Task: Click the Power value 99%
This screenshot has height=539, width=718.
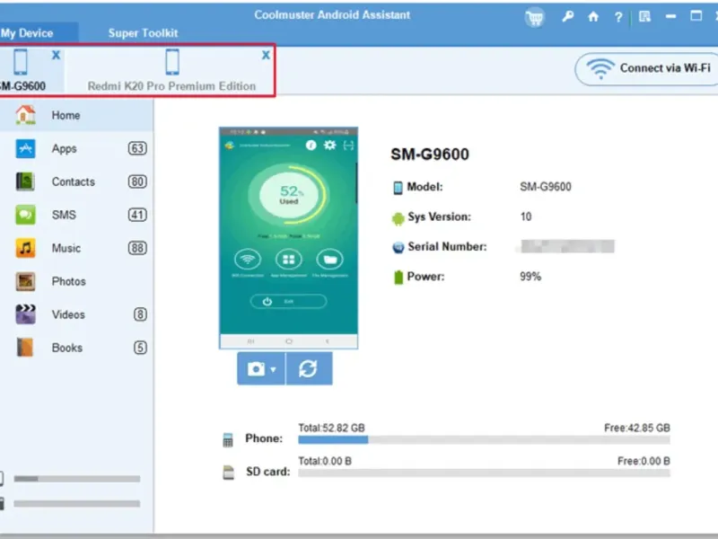Action: (530, 277)
